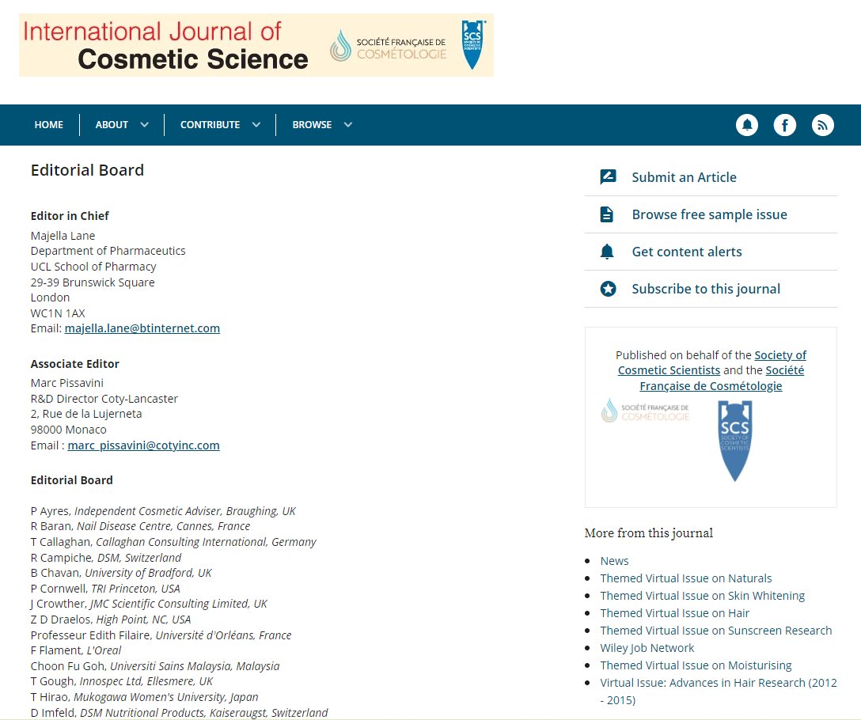
Task: Click the Z D Draelos entry
Action: tap(111, 620)
